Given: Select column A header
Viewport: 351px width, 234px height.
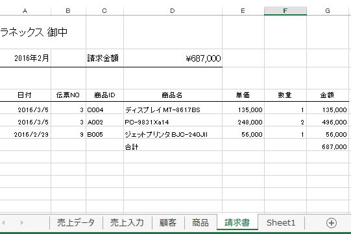Looking at the screenshot, I should (x=25, y=11).
